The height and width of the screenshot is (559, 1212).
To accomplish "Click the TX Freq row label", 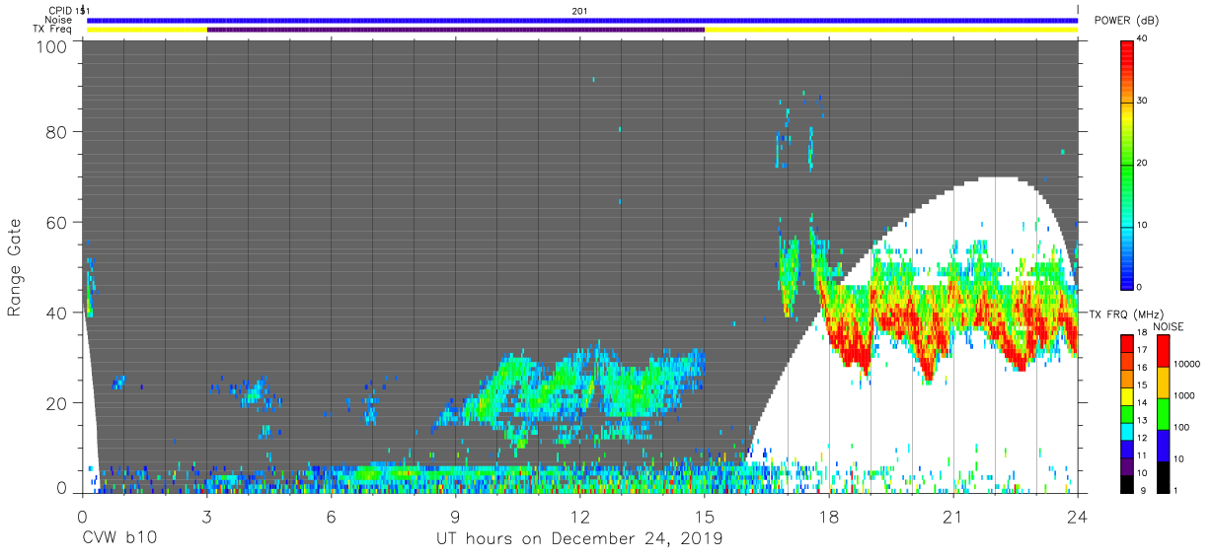I will click(53, 29).
